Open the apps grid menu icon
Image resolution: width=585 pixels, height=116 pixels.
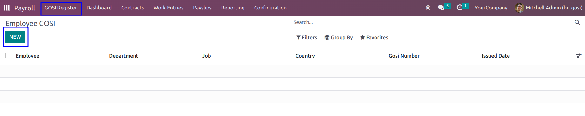[x=6, y=8]
